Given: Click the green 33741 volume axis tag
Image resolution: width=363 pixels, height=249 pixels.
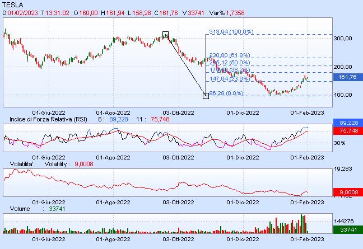Looking at the screenshot, I should [x=348, y=229].
